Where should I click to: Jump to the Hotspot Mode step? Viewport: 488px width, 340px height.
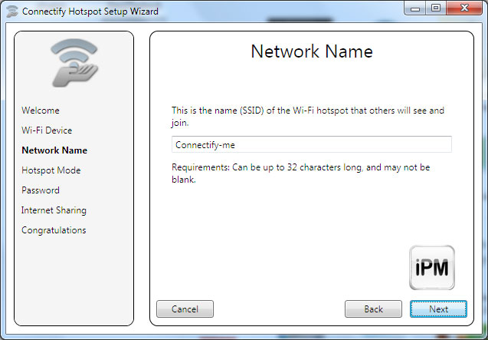51,170
